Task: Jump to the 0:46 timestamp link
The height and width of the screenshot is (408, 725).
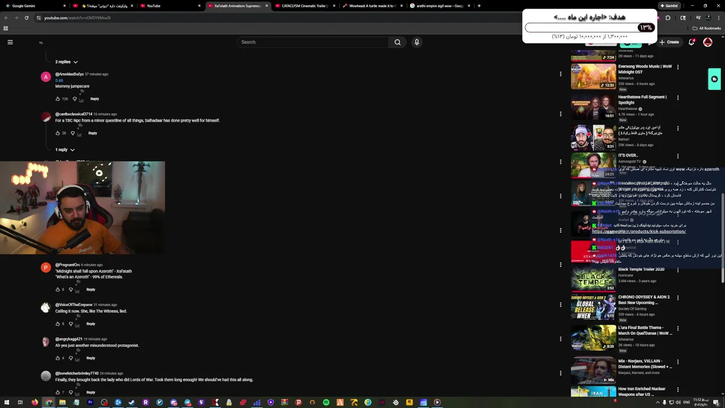Action: [x=59, y=80]
